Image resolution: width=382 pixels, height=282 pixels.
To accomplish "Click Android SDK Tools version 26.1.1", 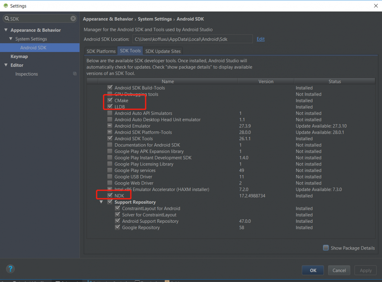I will (x=245, y=139).
